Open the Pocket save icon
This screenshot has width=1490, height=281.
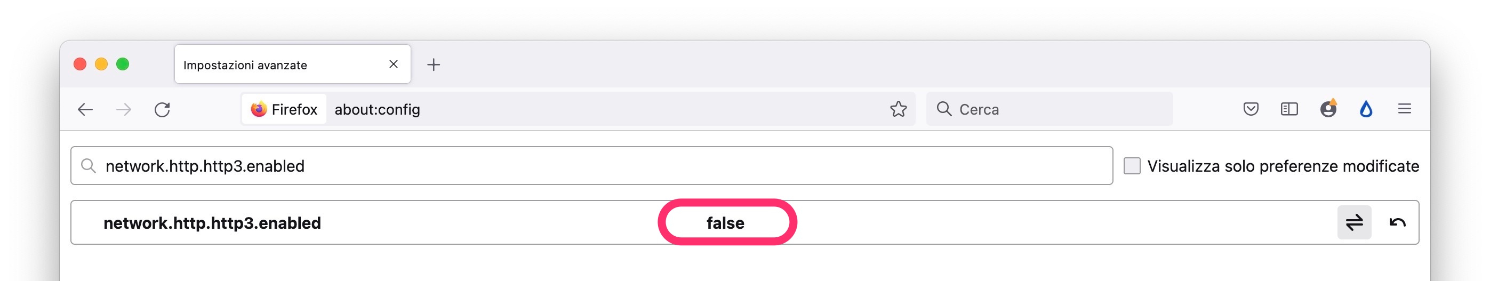coord(1251,109)
